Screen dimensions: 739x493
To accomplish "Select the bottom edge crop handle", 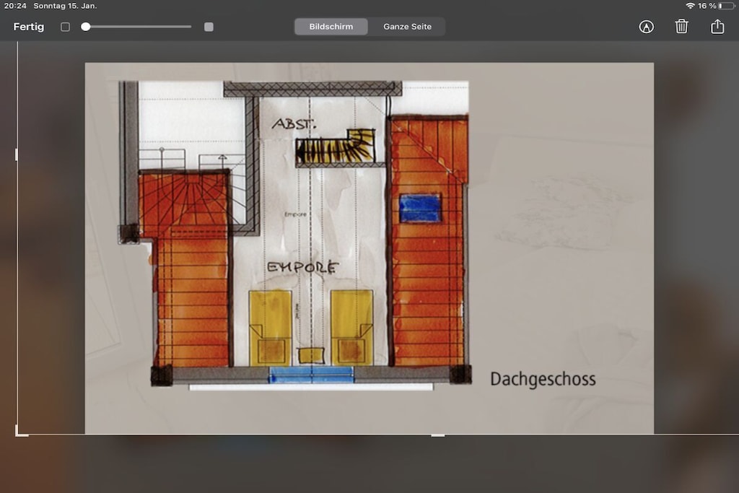I will coord(438,435).
